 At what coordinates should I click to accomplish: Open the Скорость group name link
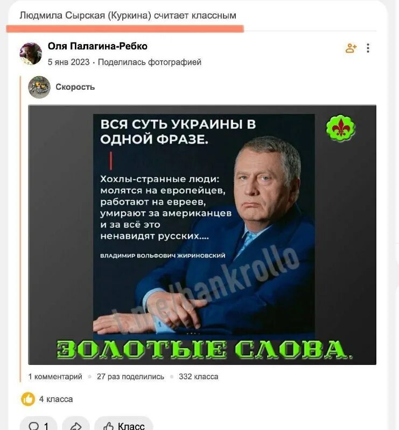[75, 87]
